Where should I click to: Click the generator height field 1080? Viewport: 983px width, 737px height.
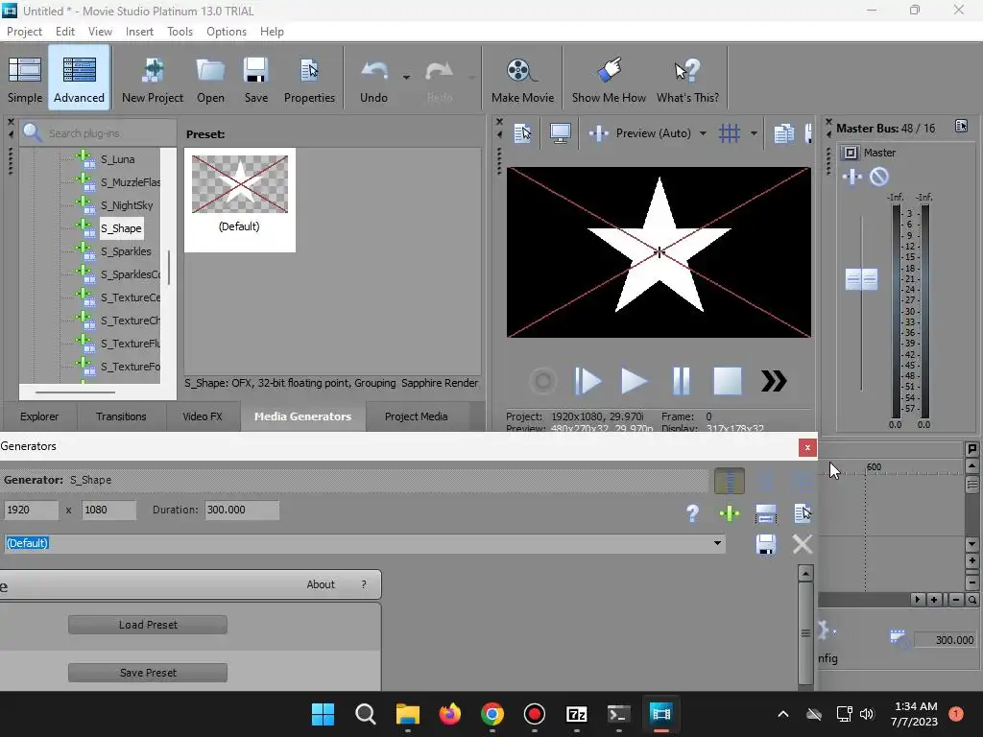[109, 510]
